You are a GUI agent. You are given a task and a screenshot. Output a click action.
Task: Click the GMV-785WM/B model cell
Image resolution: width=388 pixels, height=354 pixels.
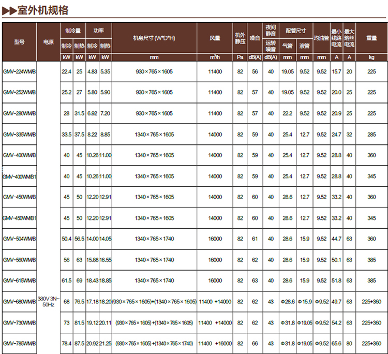pyautogui.click(x=19, y=343)
